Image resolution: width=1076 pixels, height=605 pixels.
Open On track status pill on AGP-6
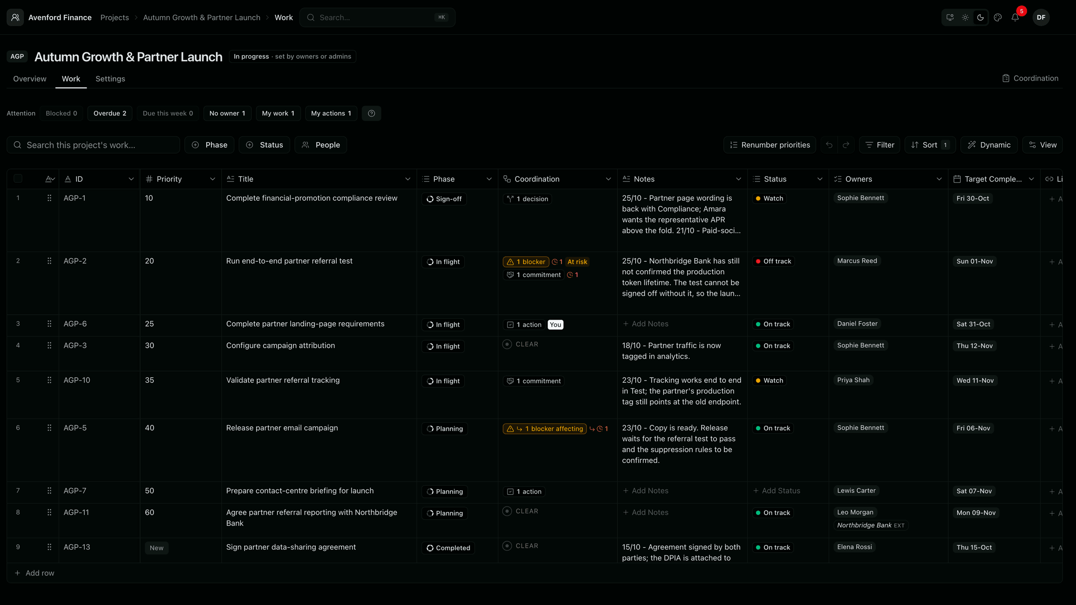[773, 324]
